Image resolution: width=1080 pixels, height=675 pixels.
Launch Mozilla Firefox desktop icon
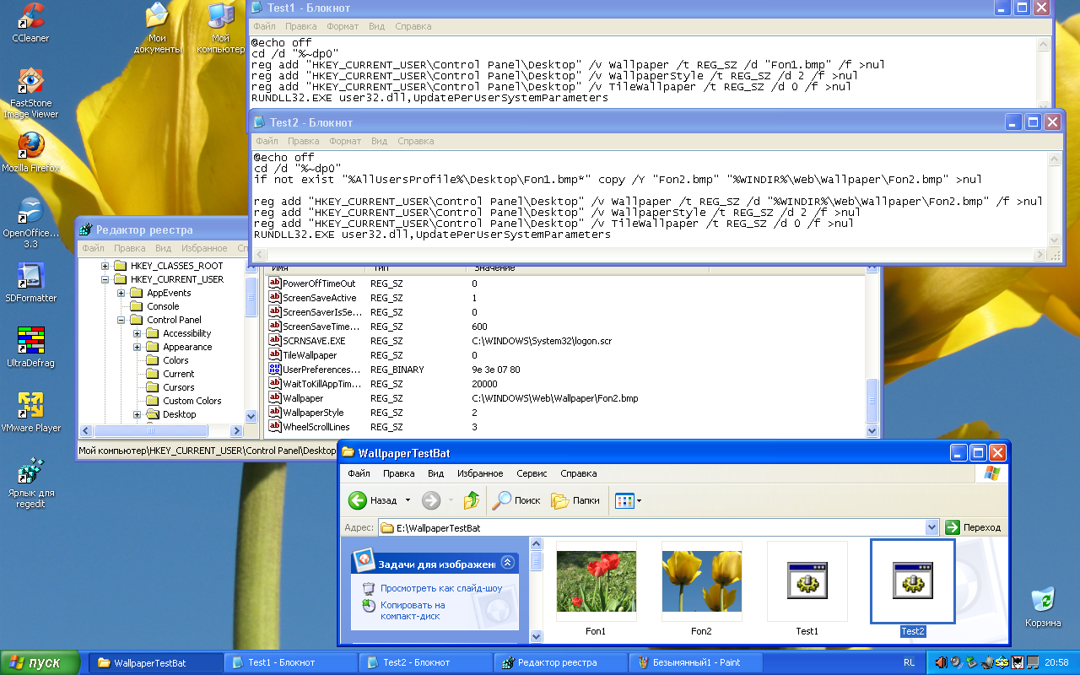coord(30,146)
